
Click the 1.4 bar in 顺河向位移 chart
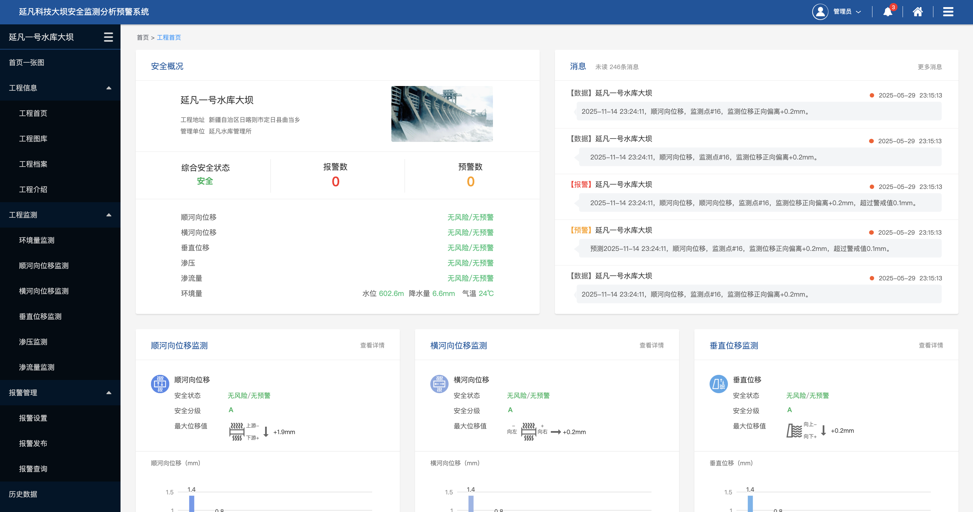(192, 503)
